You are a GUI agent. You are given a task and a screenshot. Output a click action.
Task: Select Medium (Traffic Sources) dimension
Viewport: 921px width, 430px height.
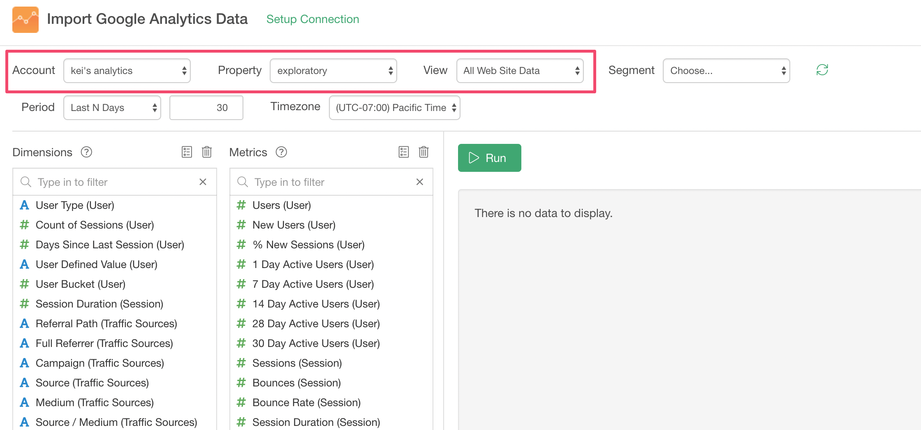pos(115,402)
